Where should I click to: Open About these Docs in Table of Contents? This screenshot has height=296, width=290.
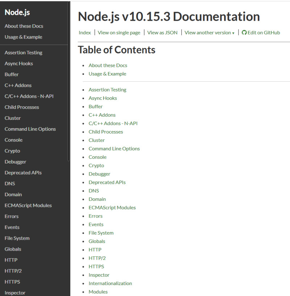pos(108,65)
